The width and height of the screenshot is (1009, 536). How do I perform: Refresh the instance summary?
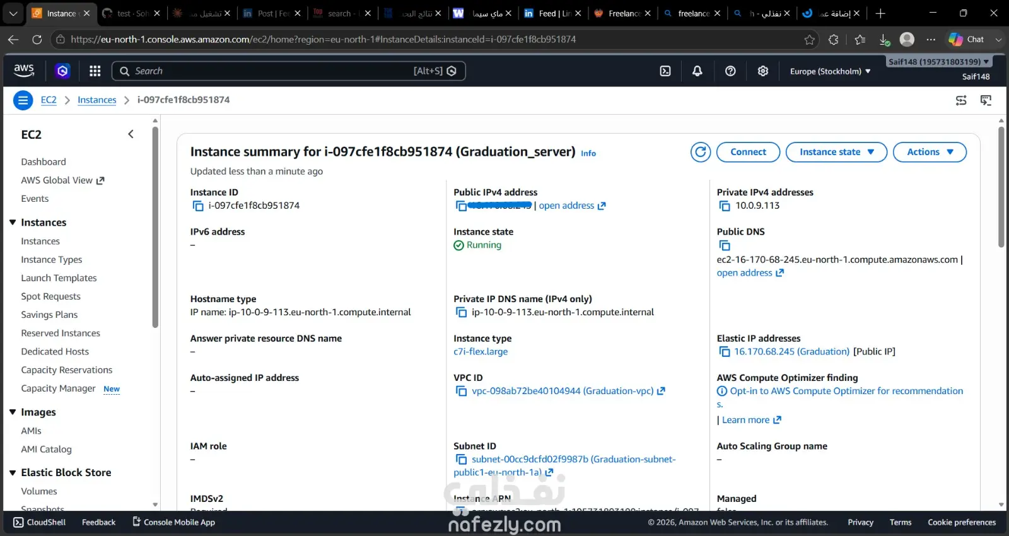[x=701, y=152]
